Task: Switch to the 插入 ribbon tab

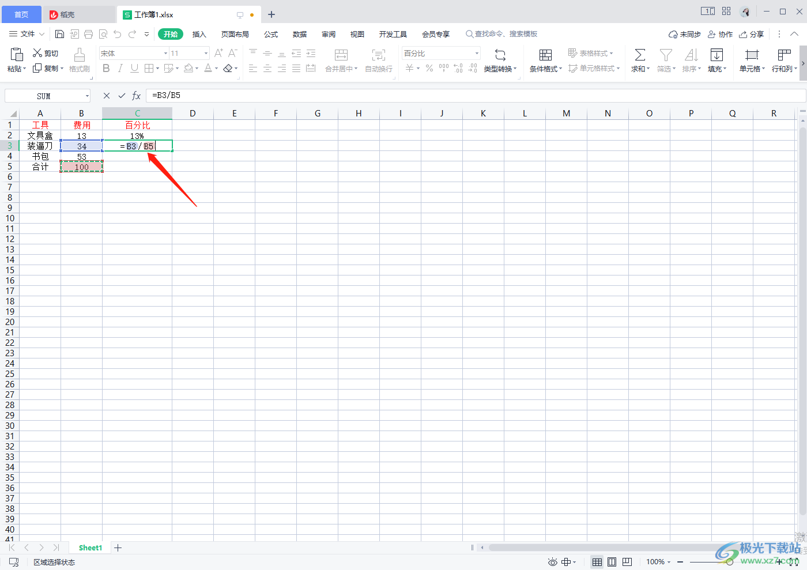Action: (x=199, y=34)
